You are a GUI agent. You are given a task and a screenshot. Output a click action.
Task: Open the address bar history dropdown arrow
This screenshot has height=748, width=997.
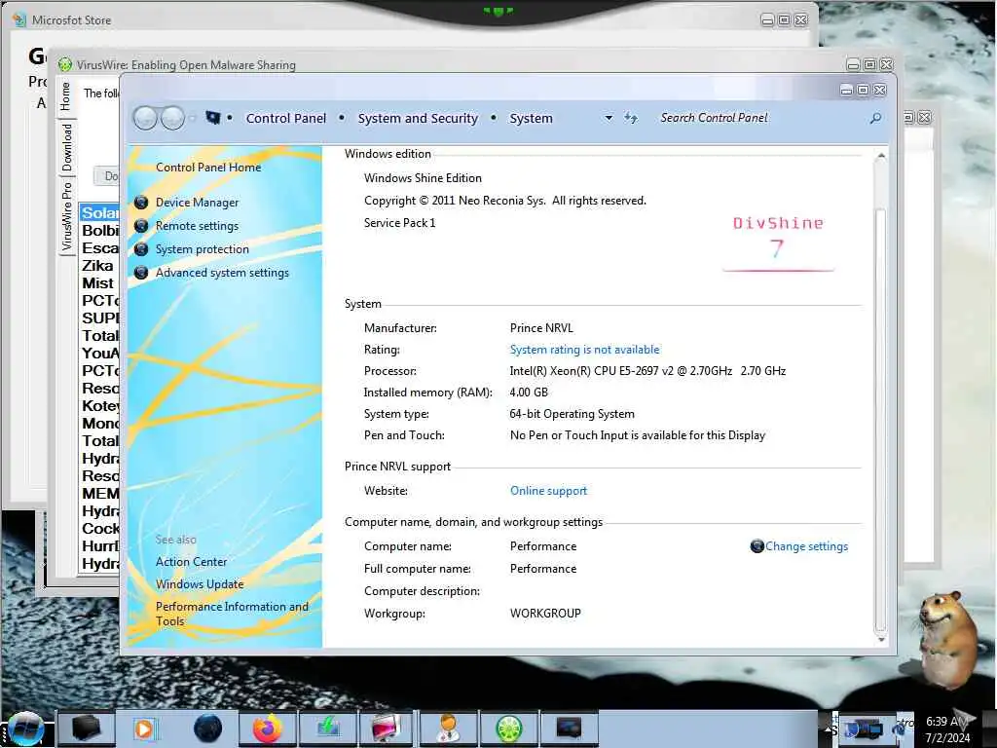609,118
